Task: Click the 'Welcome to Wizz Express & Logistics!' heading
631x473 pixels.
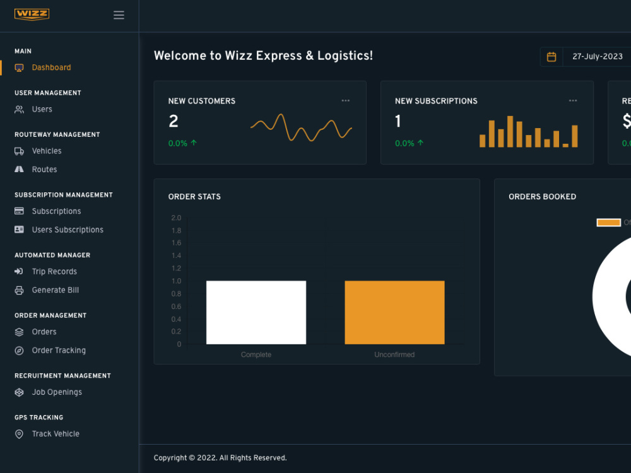Action: (263, 55)
